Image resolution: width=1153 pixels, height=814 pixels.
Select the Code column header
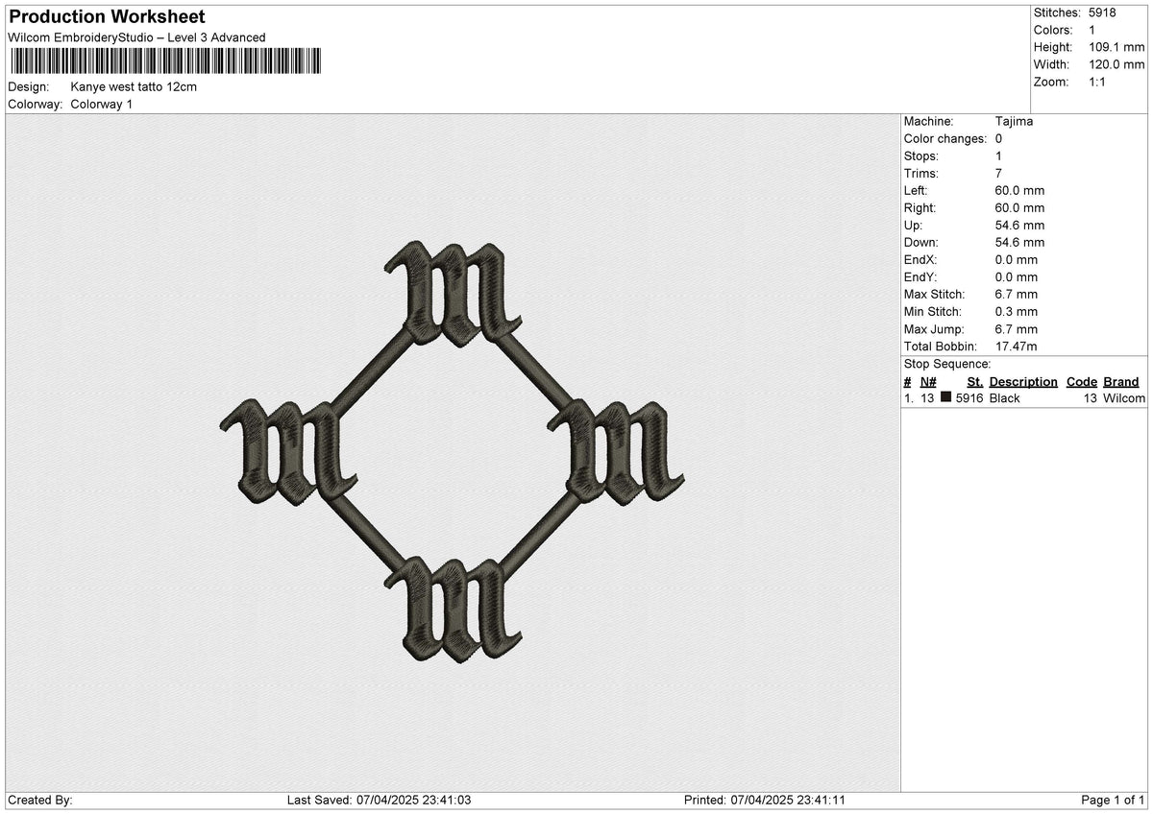tap(1081, 381)
